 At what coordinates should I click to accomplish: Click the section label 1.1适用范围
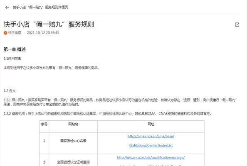coord(12,59)
